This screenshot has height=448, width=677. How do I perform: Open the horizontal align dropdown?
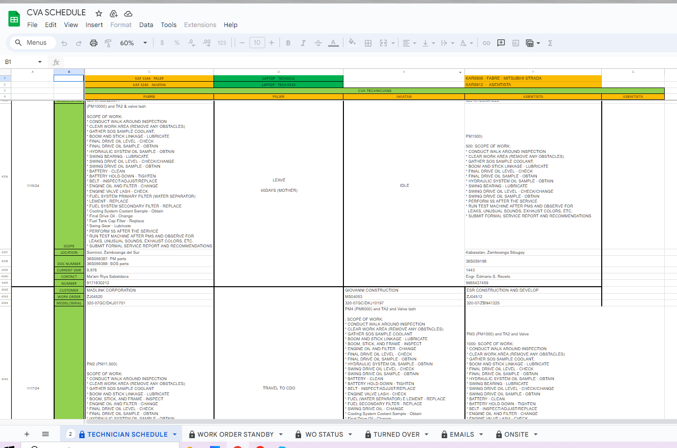(409, 43)
